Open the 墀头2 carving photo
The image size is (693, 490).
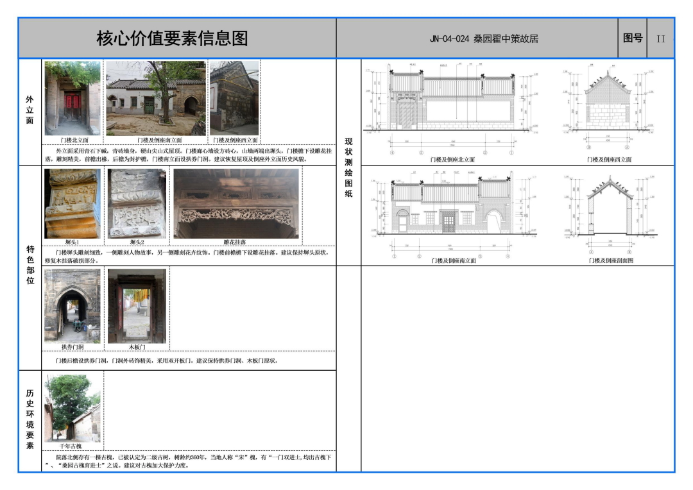137,204
